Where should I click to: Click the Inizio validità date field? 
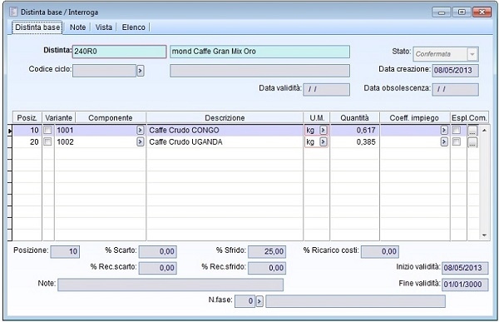point(465,268)
